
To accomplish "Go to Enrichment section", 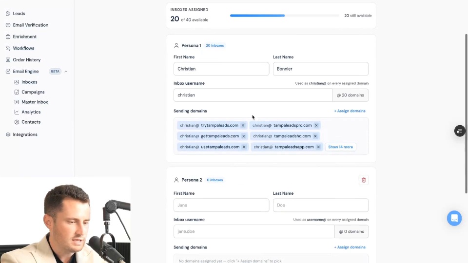I will click(x=24, y=37).
